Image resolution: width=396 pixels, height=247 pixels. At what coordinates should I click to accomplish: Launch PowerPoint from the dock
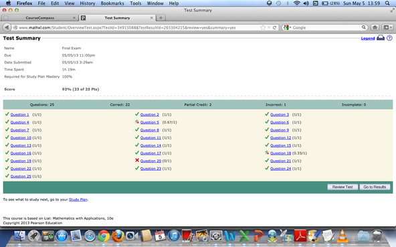point(258,236)
